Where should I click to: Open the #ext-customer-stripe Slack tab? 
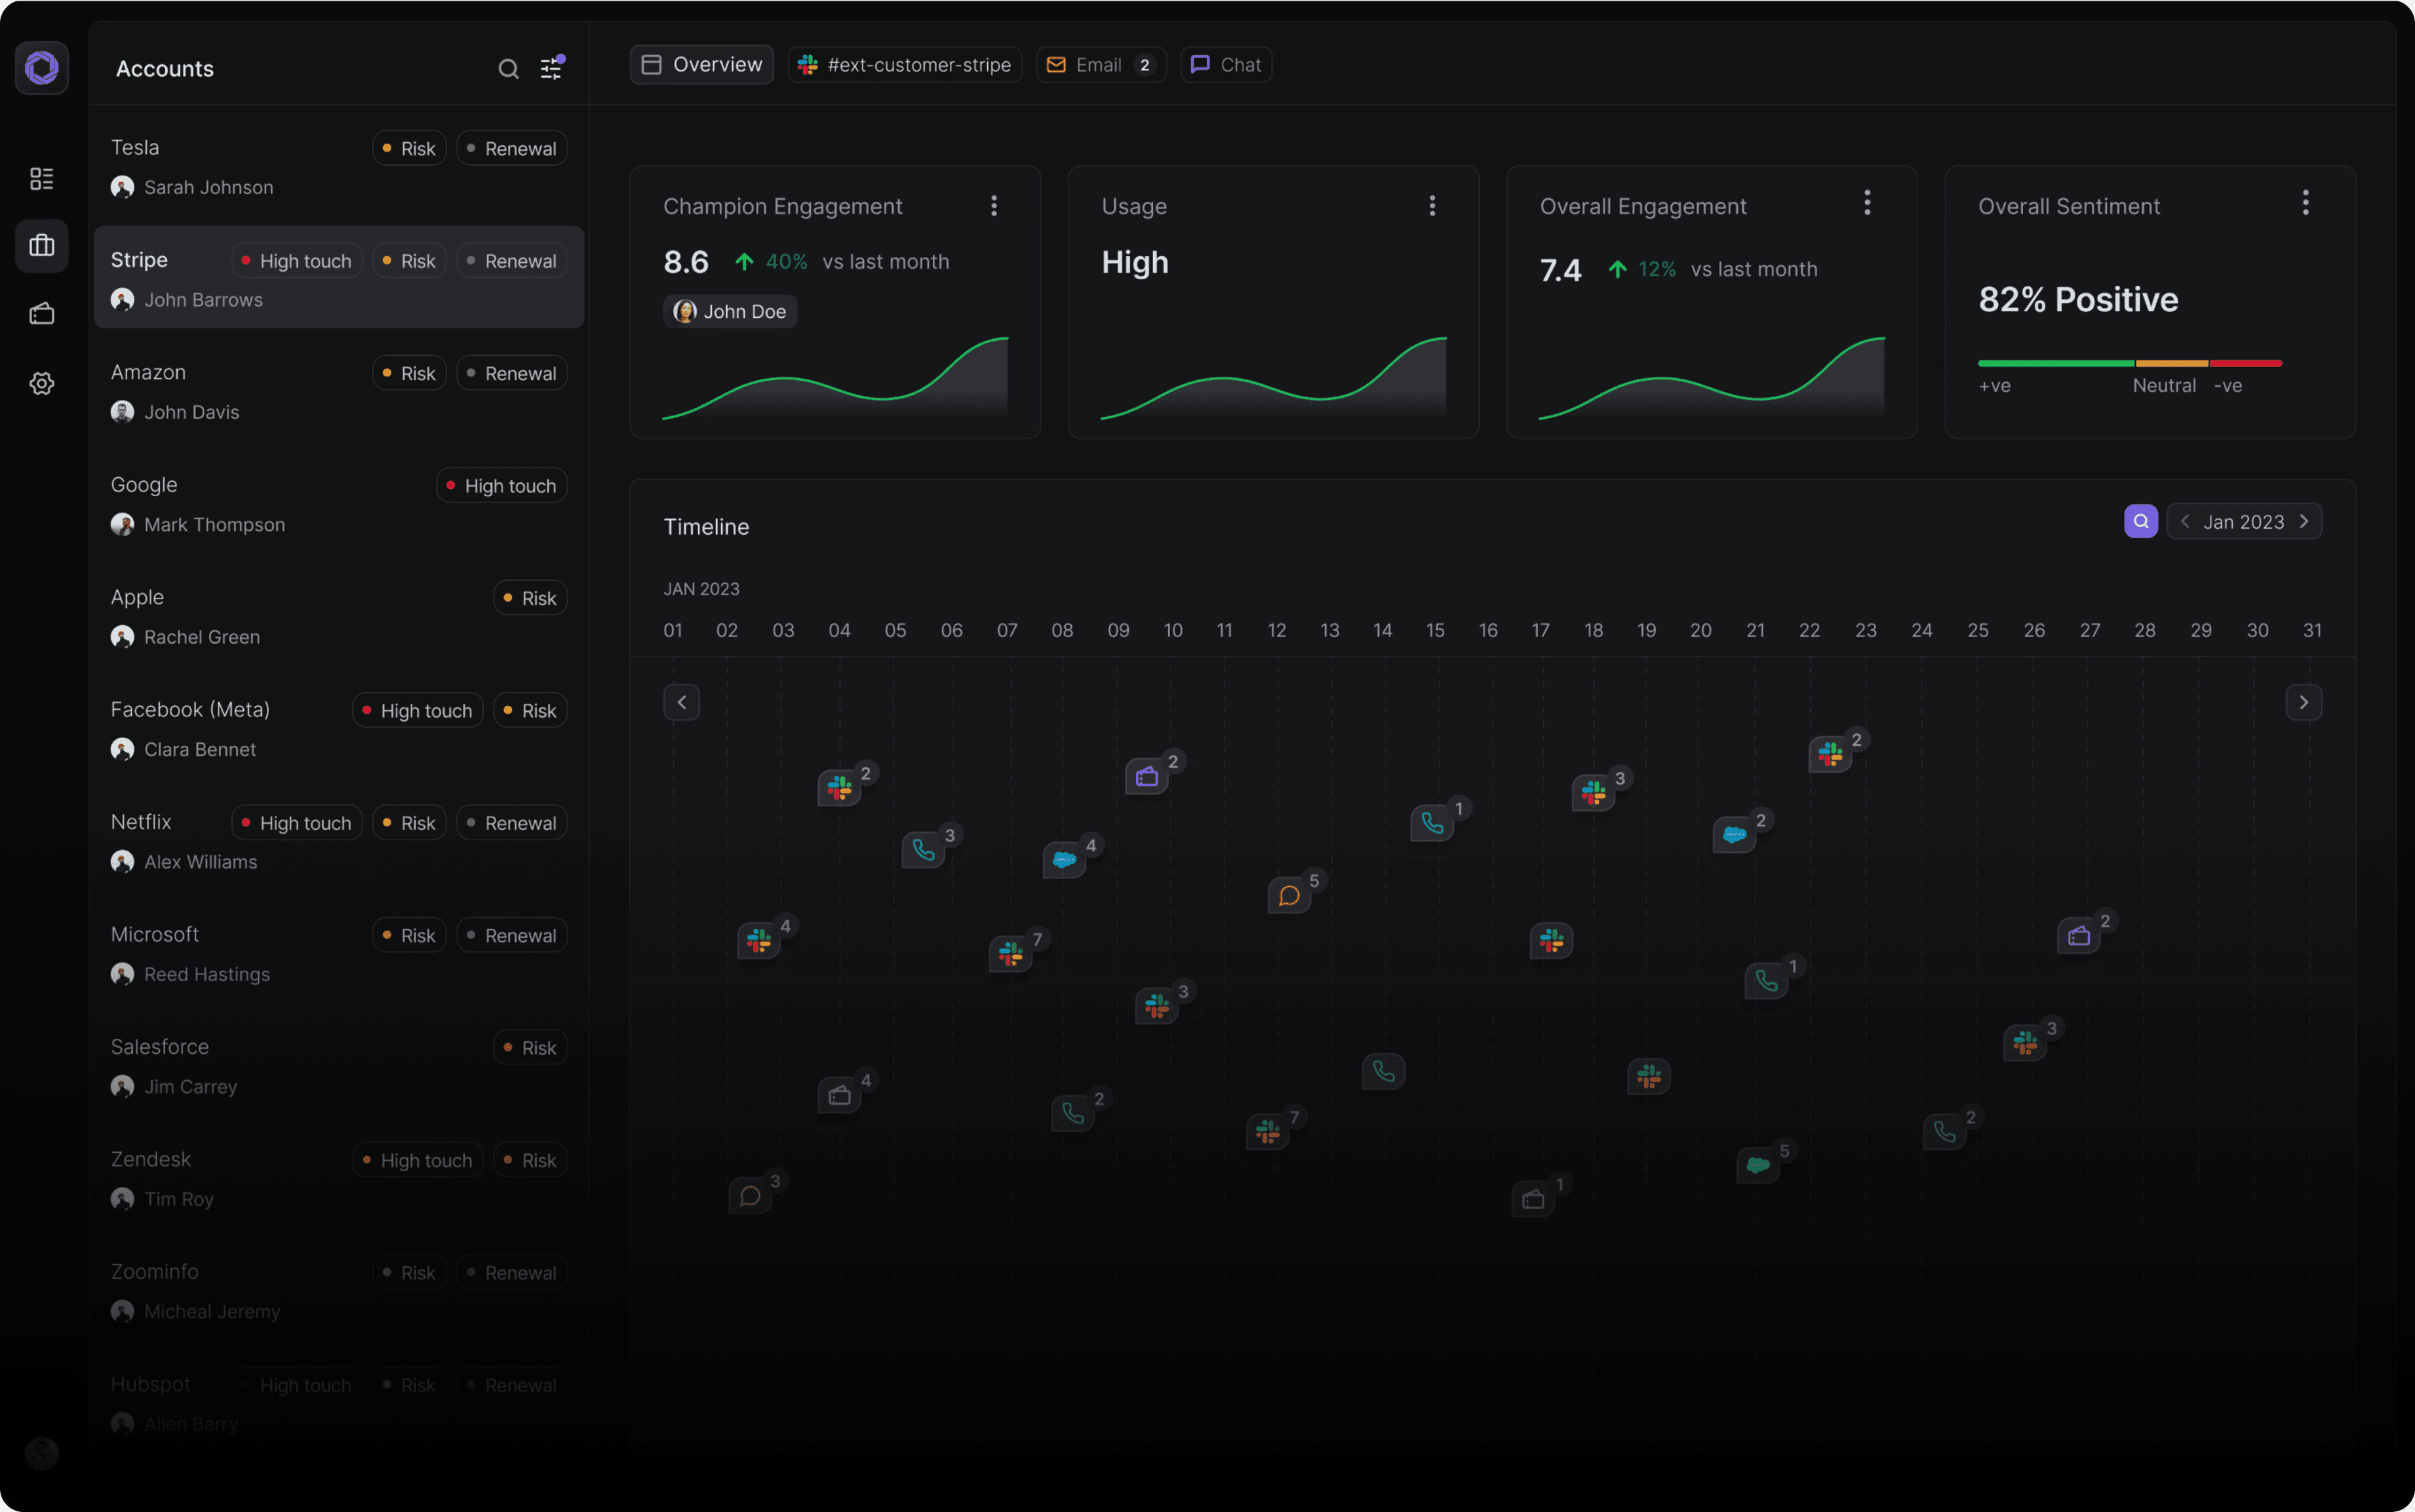tap(904, 65)
